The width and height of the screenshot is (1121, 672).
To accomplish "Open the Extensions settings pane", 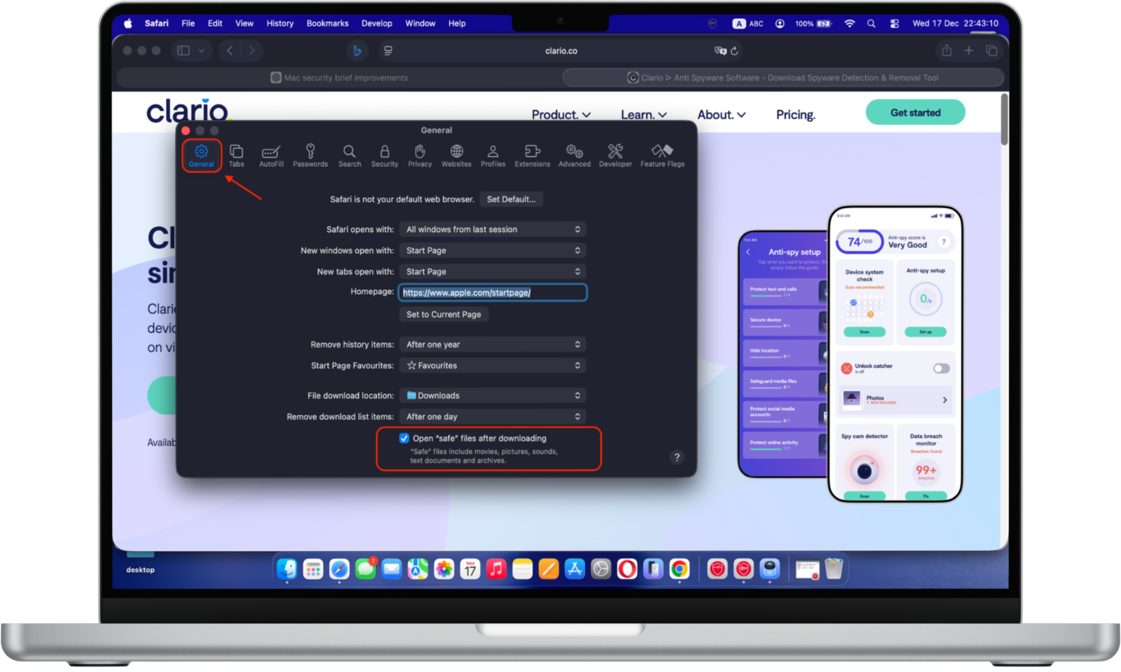I will (x=532, y=155).
